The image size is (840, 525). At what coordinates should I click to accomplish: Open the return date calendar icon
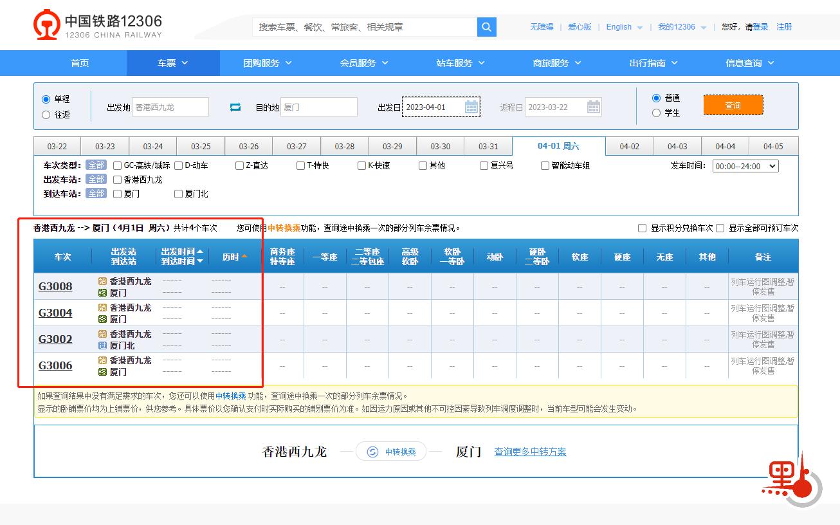coord(592,107)
